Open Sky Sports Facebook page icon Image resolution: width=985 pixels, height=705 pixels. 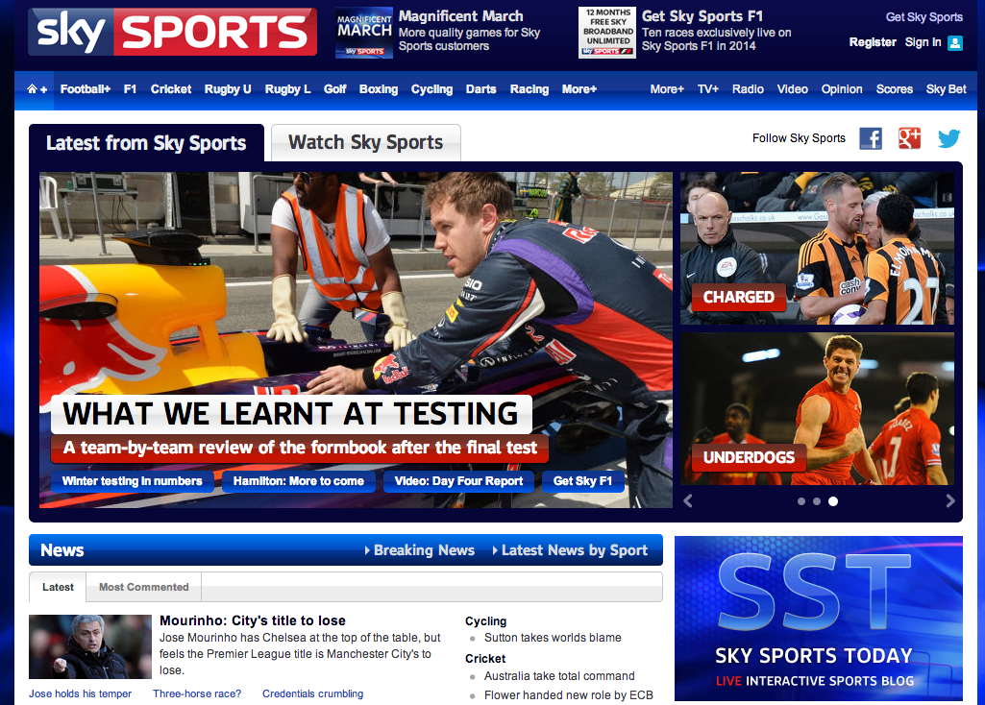pos(871,138)
